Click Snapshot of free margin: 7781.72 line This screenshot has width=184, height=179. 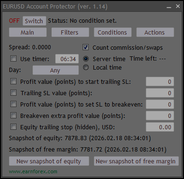point(88,150)
